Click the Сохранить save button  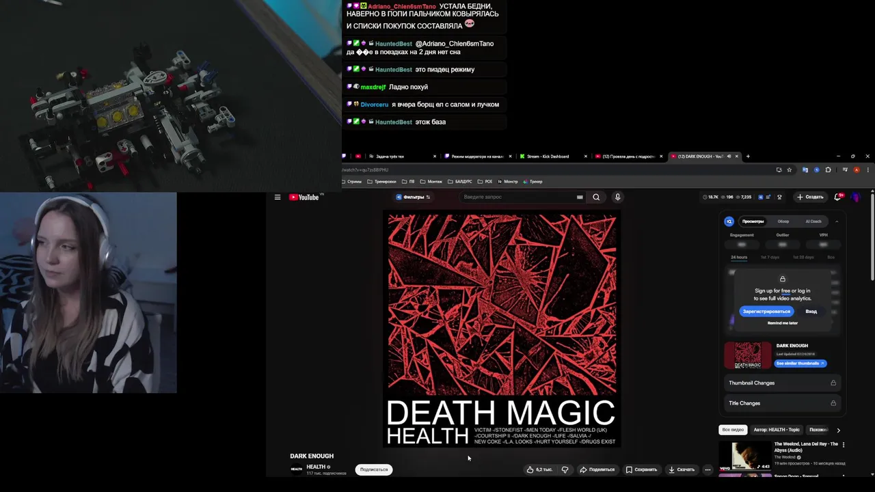click(x=641, y=469)
